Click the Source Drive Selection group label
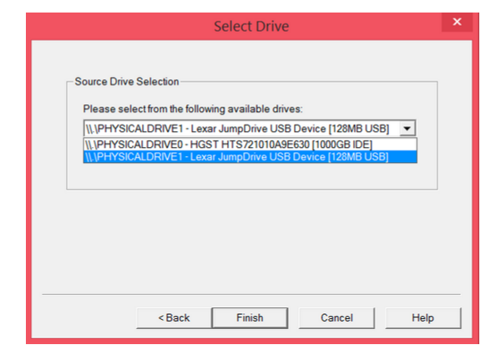This screenshot has width=501, height=360. [127, 82]
